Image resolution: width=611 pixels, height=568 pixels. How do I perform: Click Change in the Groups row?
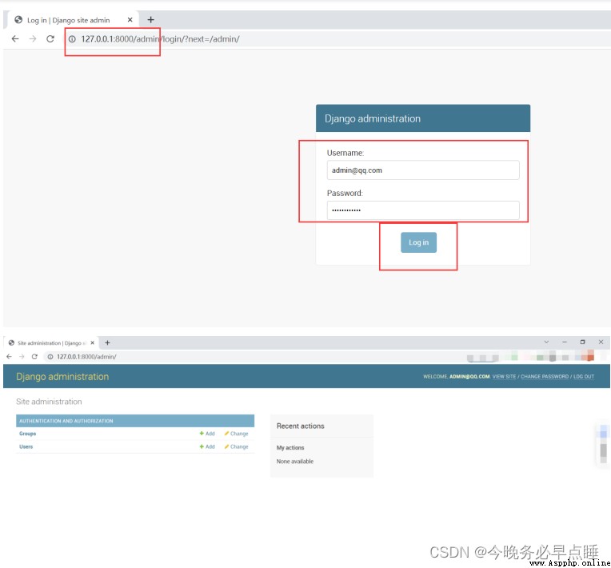point(236,434)
